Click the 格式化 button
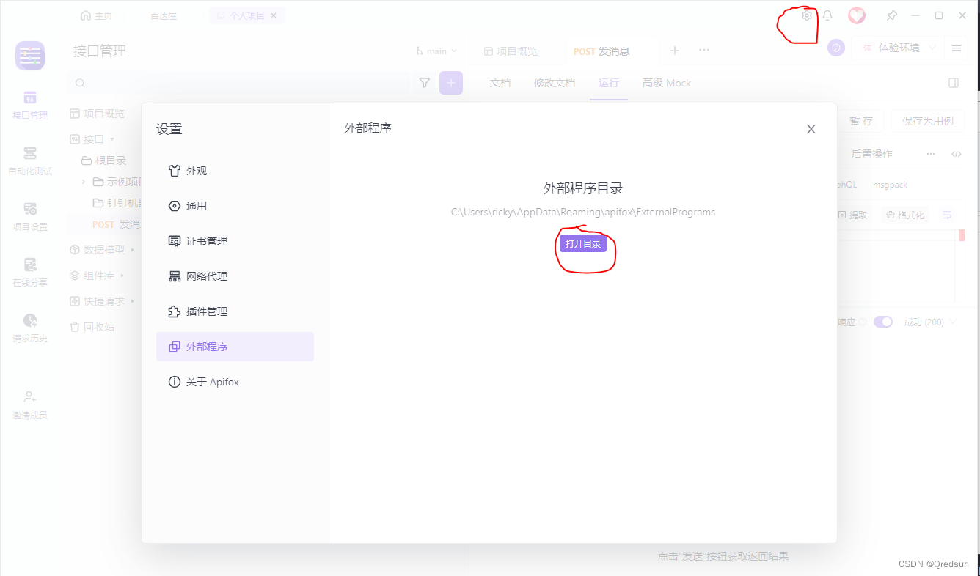The width and height of the screenshot is (980, 576). tap(905, 215)
